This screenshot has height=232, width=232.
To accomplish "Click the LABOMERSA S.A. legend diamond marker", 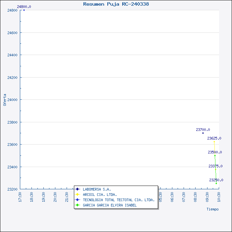I will [77, 189].
